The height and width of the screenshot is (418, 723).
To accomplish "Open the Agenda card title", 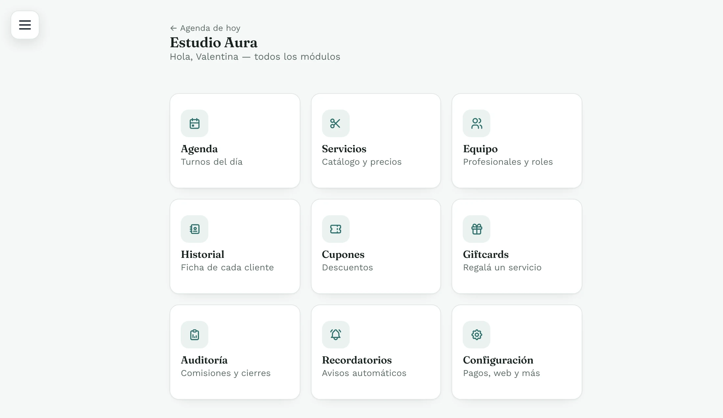I will tap(199, 149).
